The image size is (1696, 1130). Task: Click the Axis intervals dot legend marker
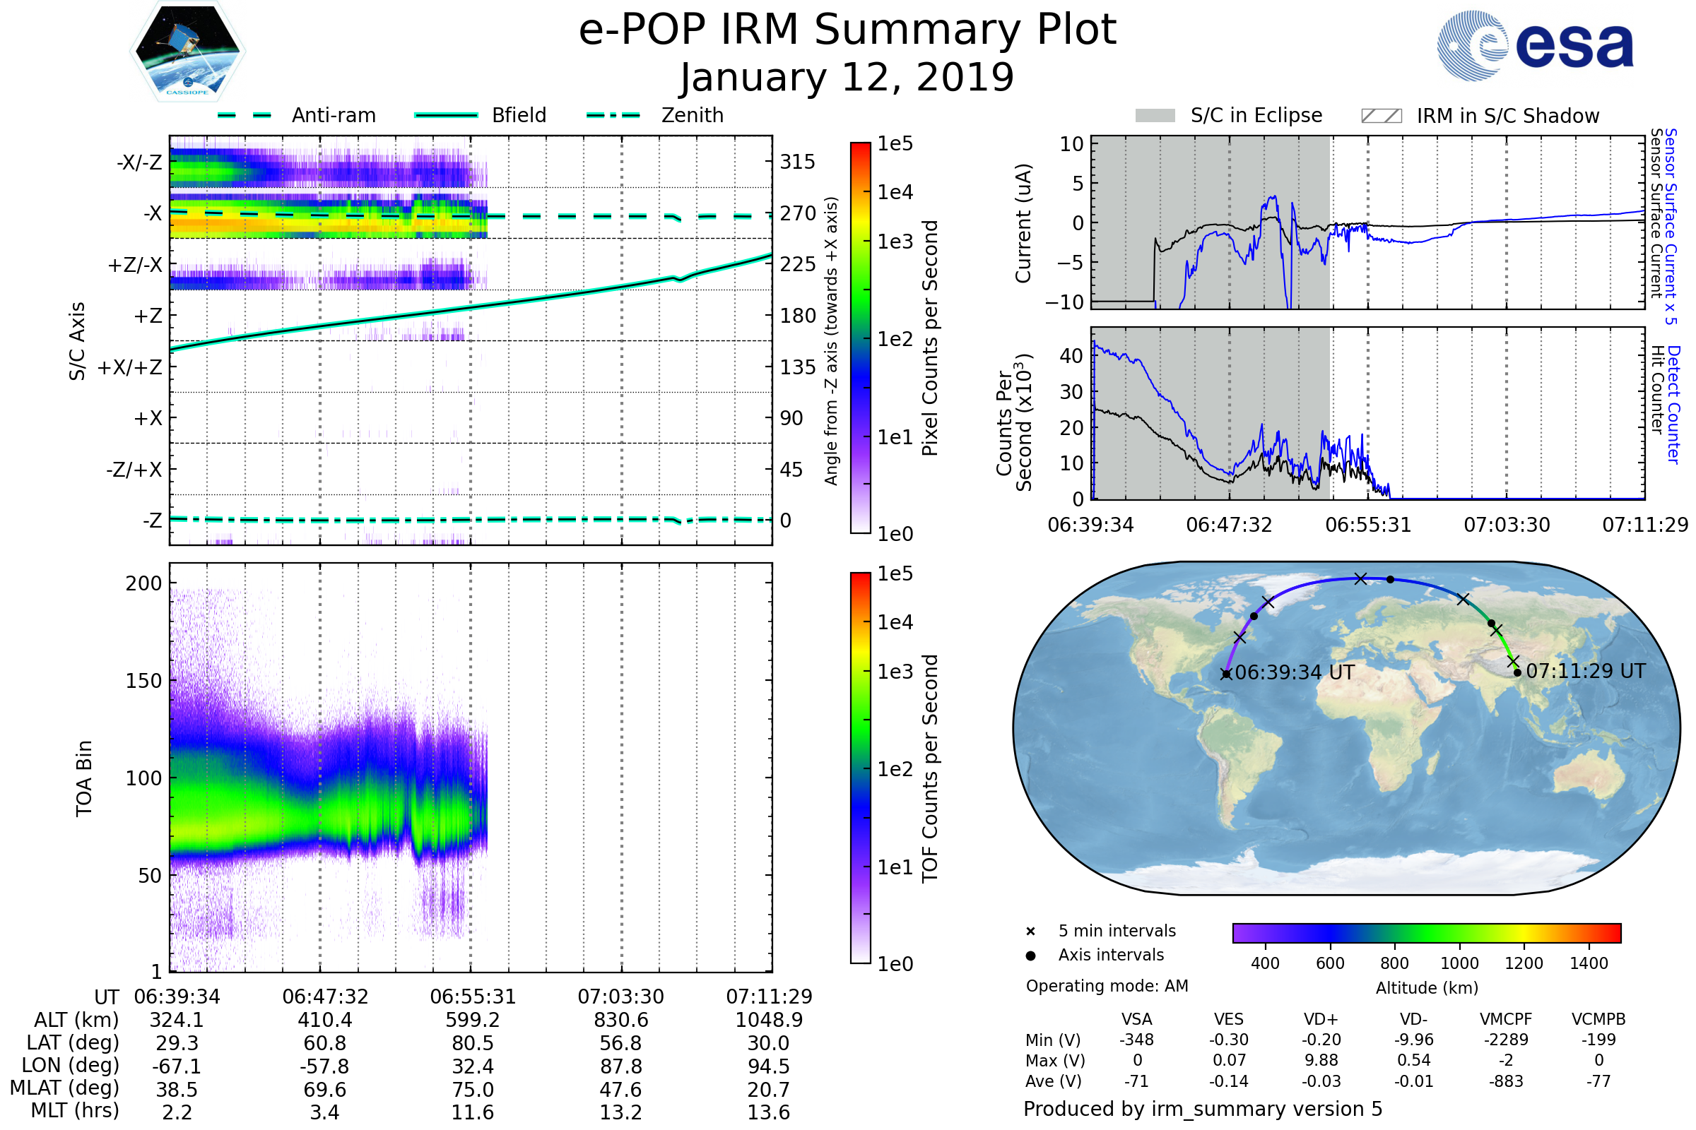(x=1030, y=956)
